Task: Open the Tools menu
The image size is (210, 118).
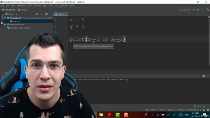Action: (51, 6)
